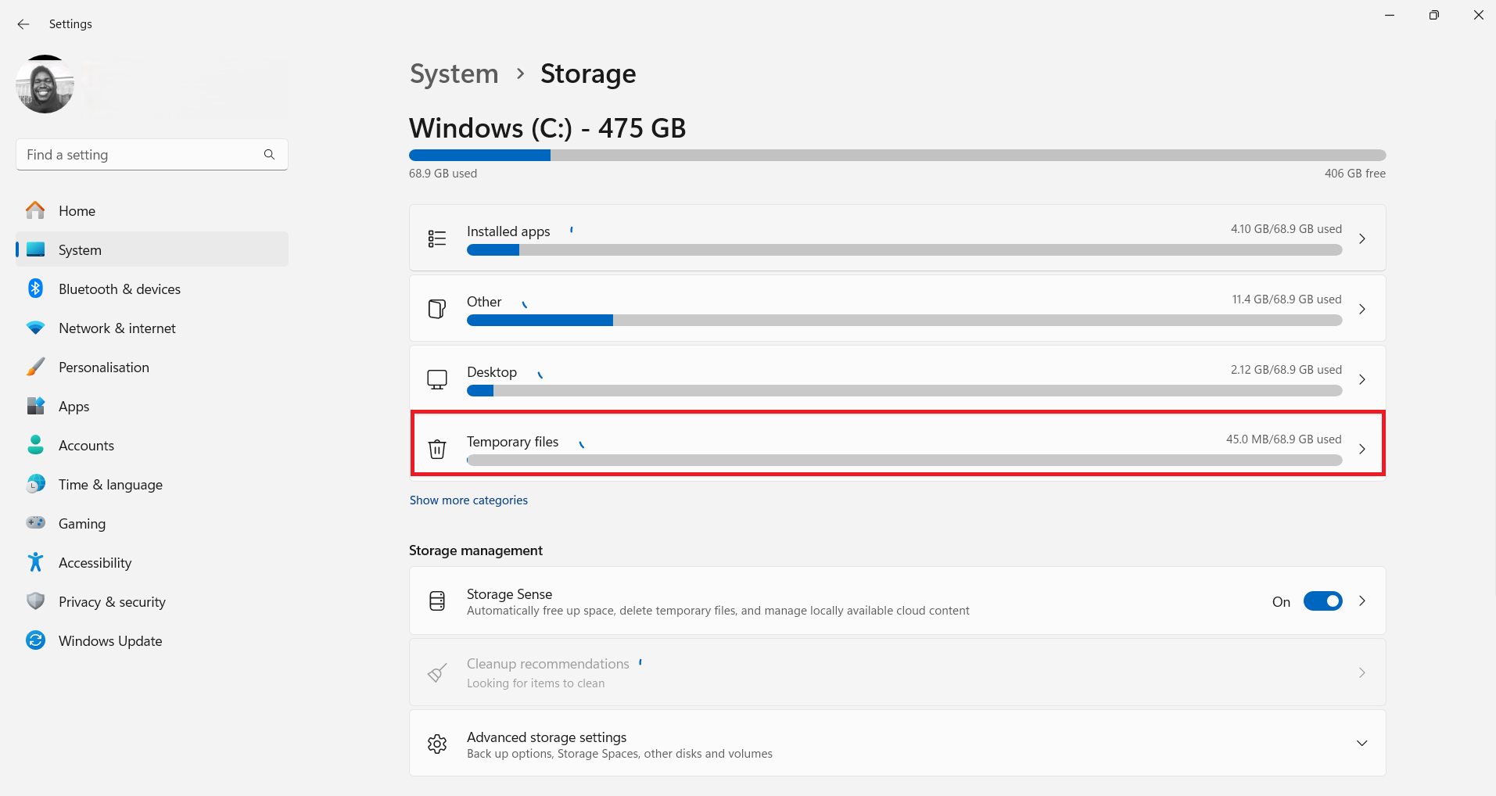Open the Accounts settings section
The image size is (1496, 796).
coord(86,446)
